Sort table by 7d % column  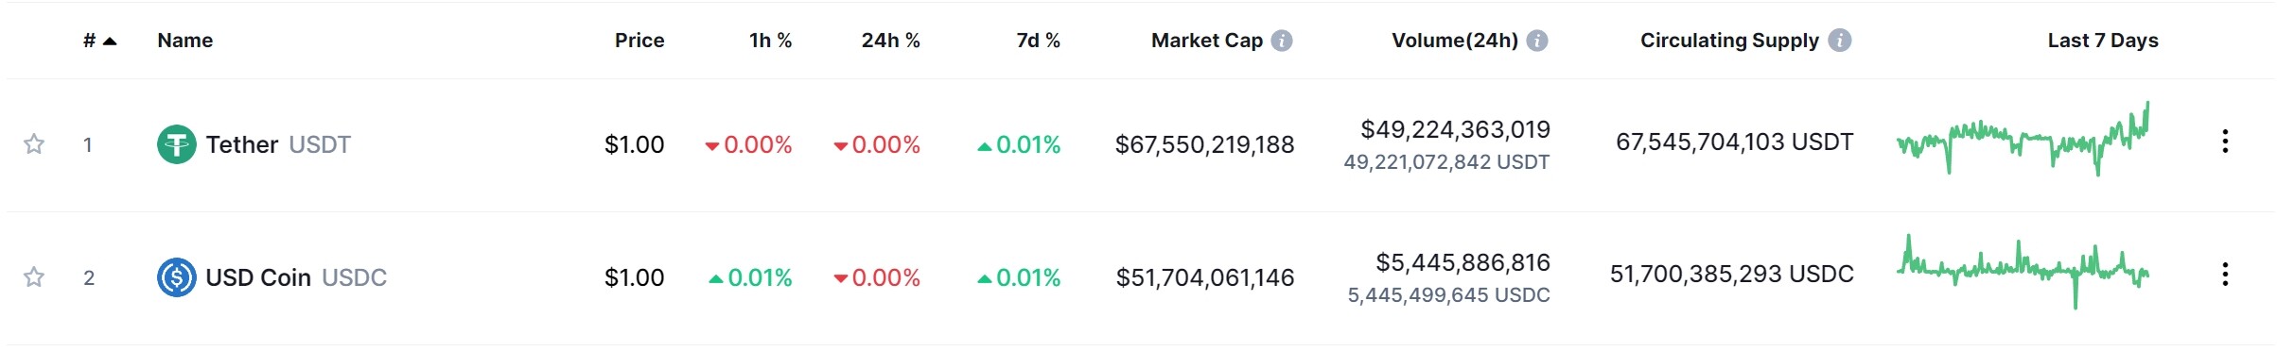pos(1039,41)
